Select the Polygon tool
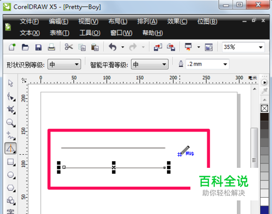 click(x=11, y=188)
